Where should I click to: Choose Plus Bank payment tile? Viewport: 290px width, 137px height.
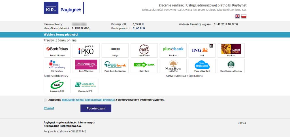[173, 50]
